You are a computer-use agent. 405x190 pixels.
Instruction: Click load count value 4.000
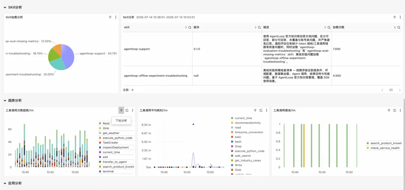click(x=337, y=76)
